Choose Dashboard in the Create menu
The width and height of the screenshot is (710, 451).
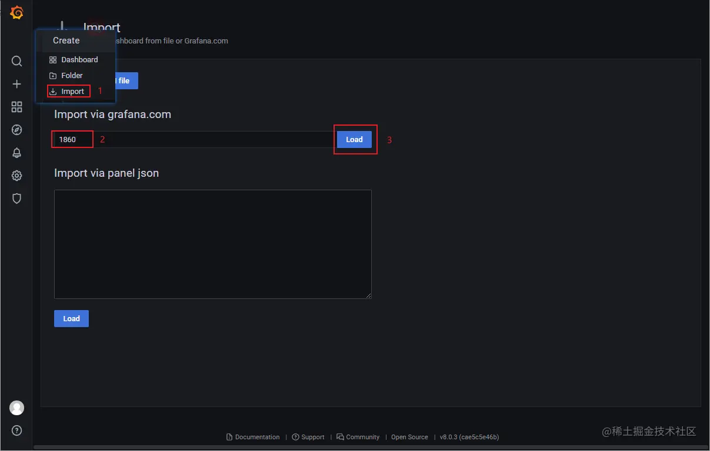(x=75, y=59)
